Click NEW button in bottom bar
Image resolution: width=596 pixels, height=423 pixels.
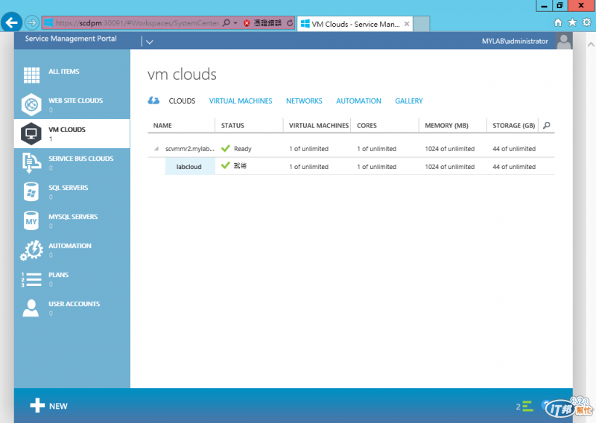tap(49, 406)
